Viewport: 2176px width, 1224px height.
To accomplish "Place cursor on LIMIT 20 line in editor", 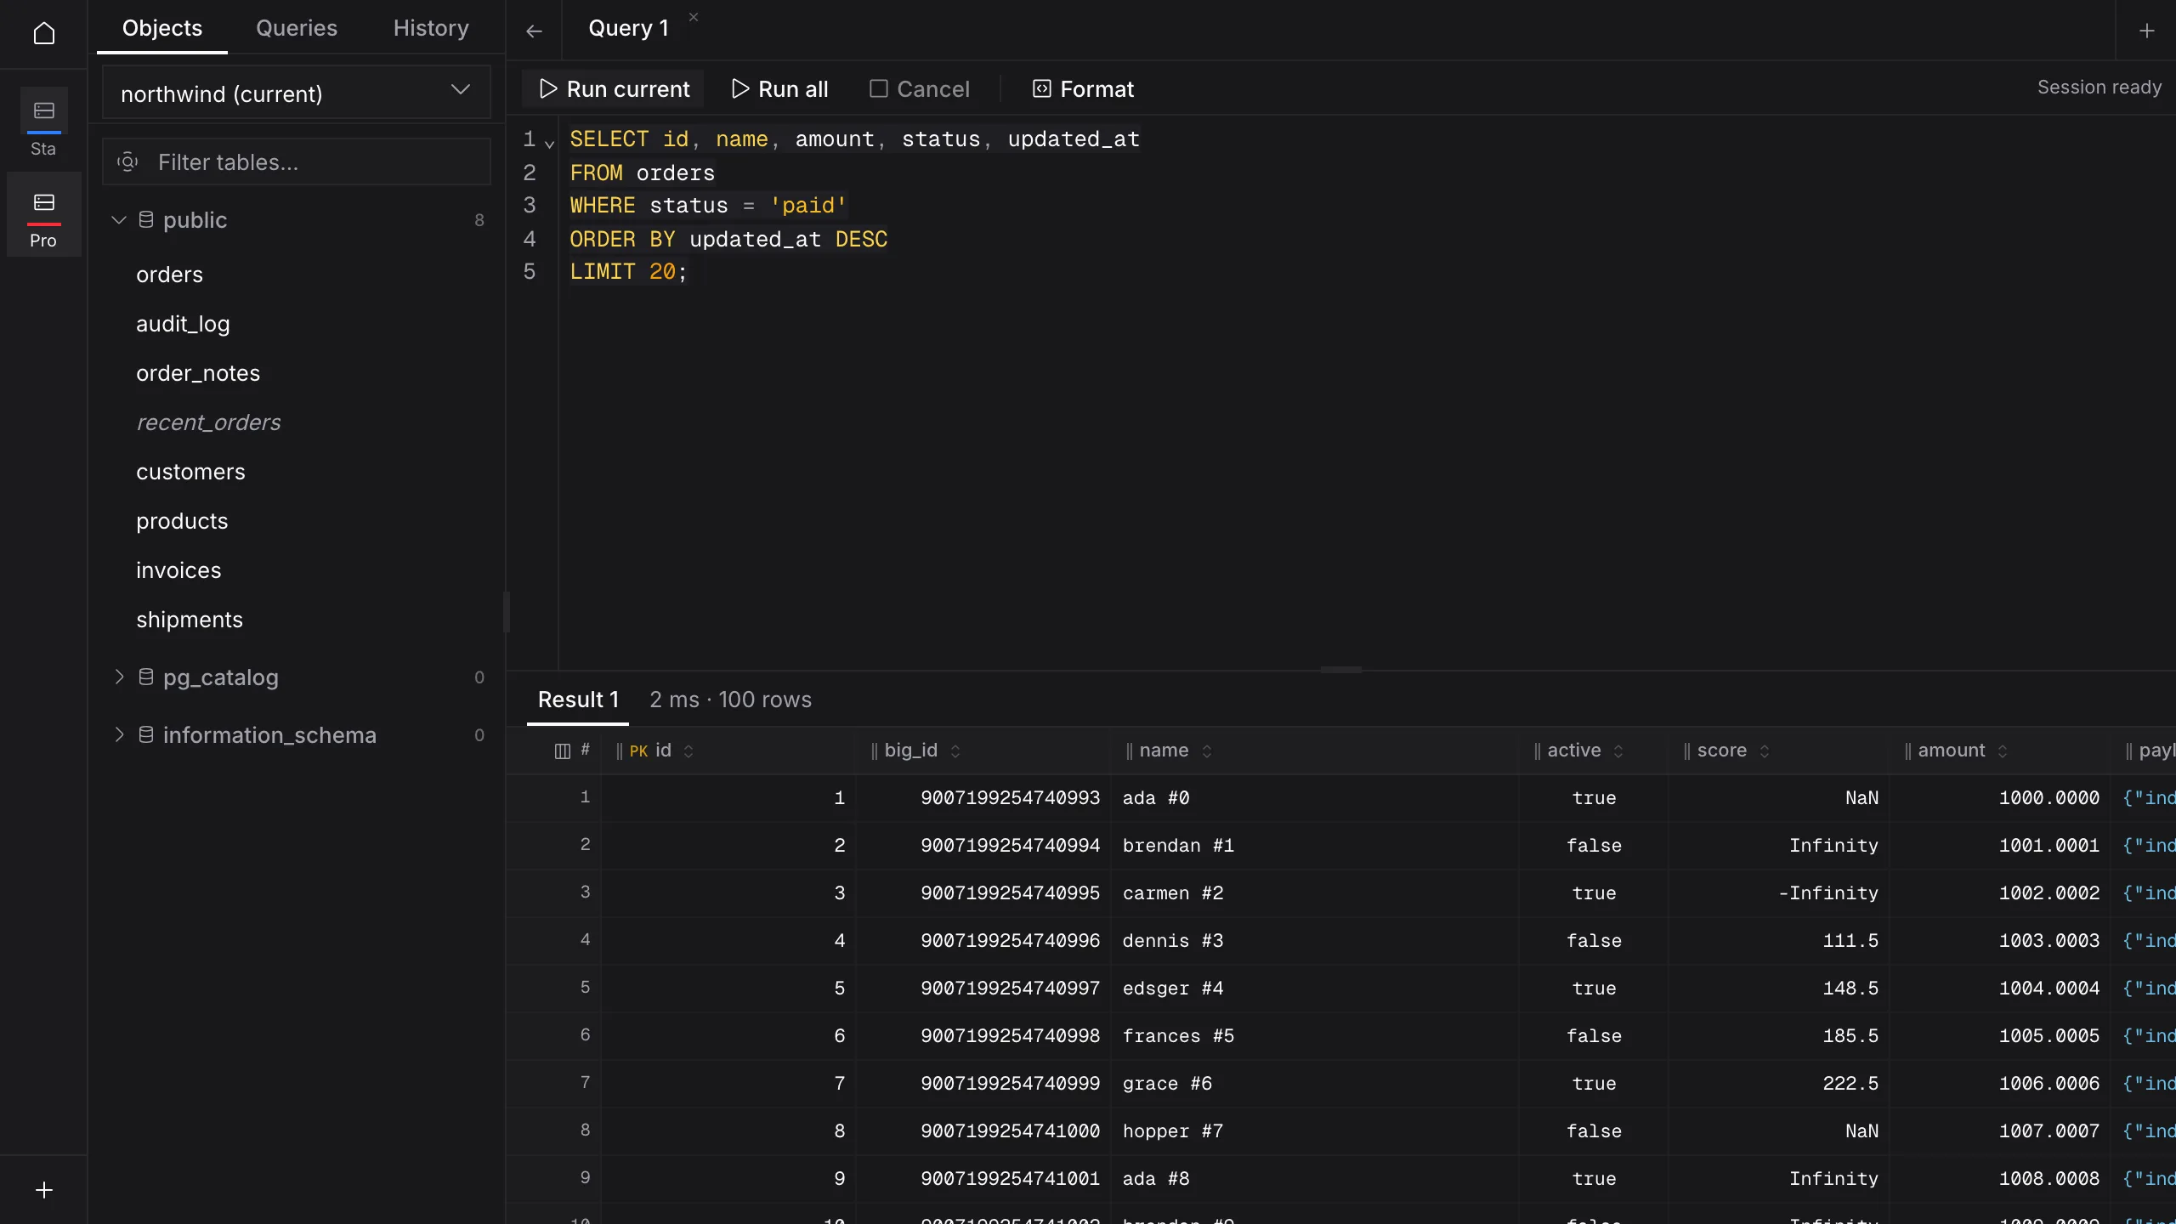I will 628,272.
